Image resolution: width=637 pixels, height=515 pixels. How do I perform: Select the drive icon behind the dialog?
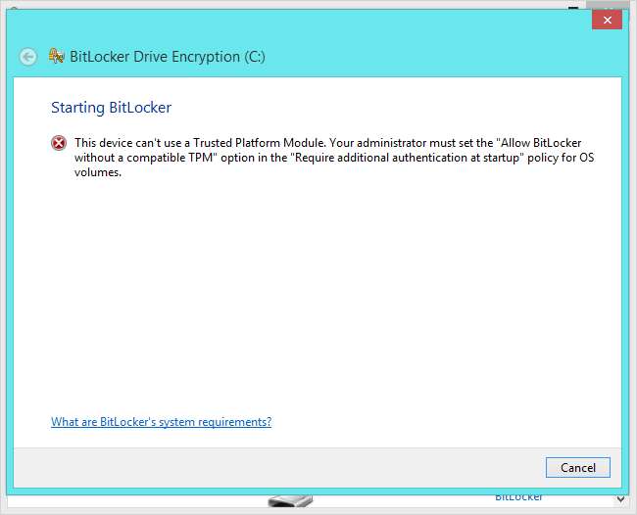[x=290, y=500]
